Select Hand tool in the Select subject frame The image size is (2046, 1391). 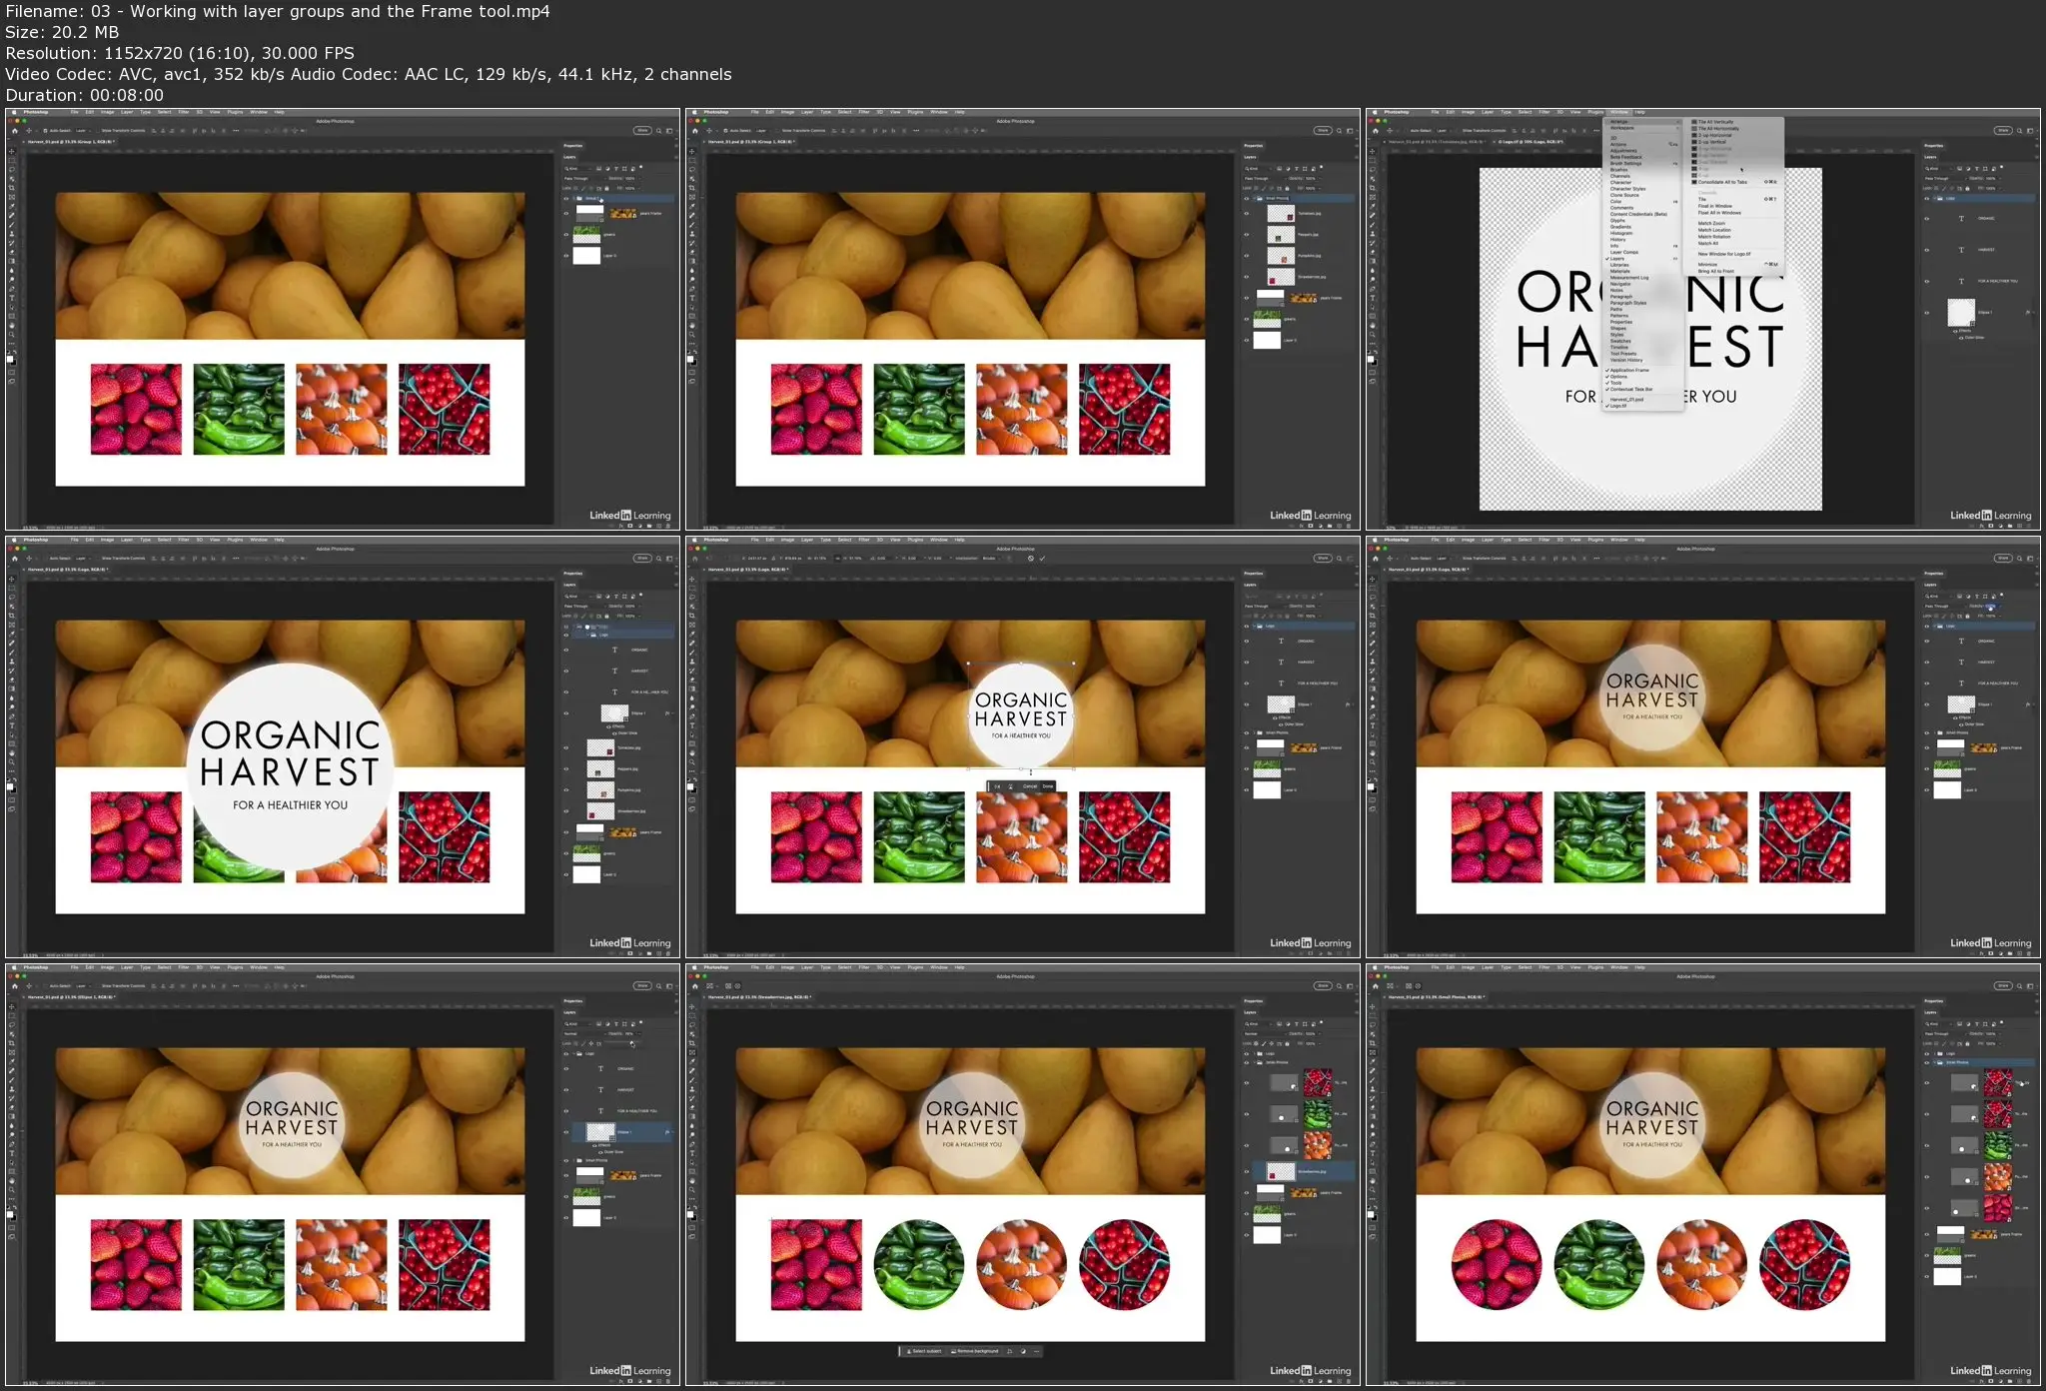tap(692, 1181)
